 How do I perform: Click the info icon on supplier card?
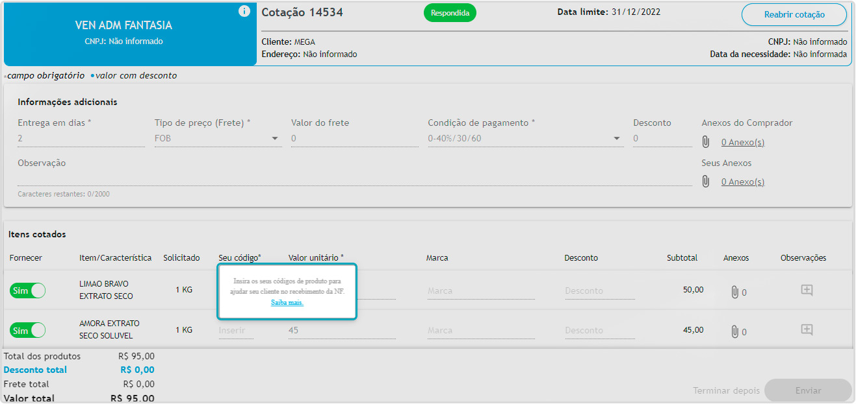click(x=244, y=11)
